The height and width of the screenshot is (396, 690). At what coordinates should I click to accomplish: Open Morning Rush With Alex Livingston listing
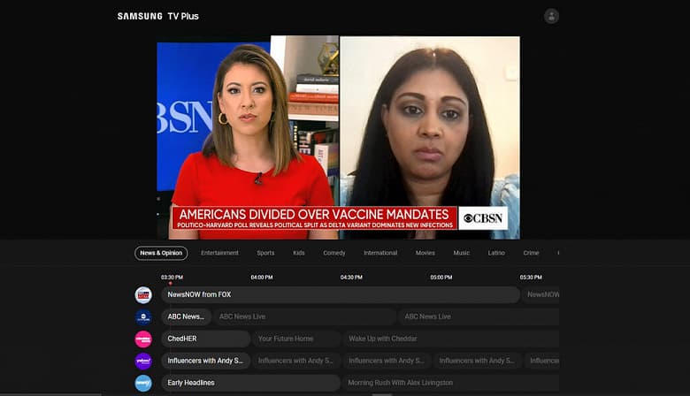coord(449,383)
